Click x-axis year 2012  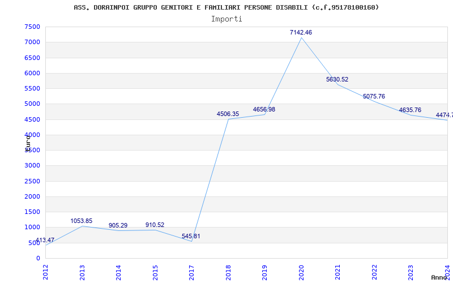coord(46,272)
